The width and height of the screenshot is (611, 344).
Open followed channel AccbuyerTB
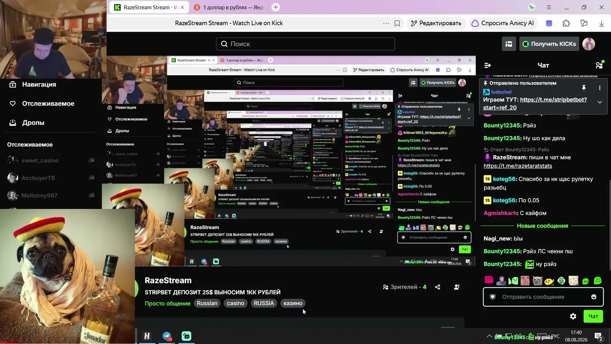click(x=51, y=178)
